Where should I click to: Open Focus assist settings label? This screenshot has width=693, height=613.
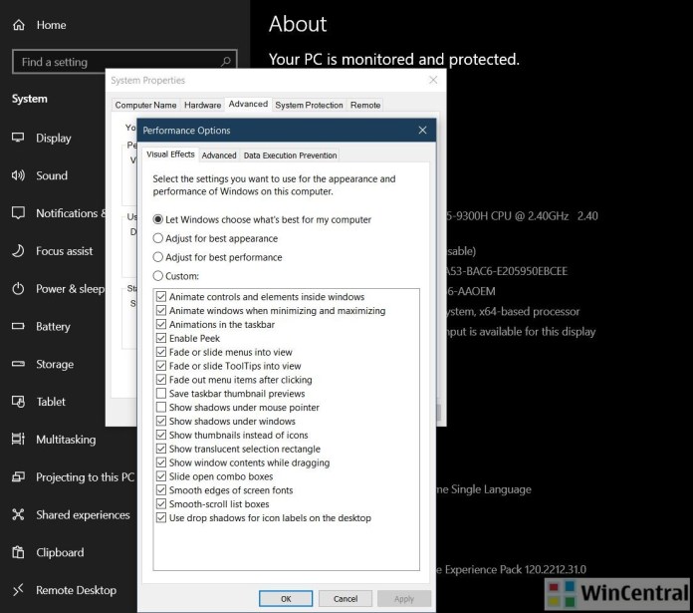click(x=65, y=251)
